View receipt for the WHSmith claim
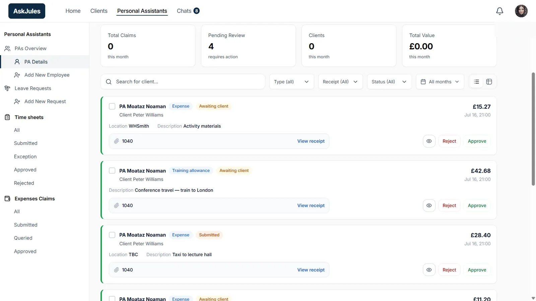Image resolution: width=536 pixels, height=301 pixels. 311,141
